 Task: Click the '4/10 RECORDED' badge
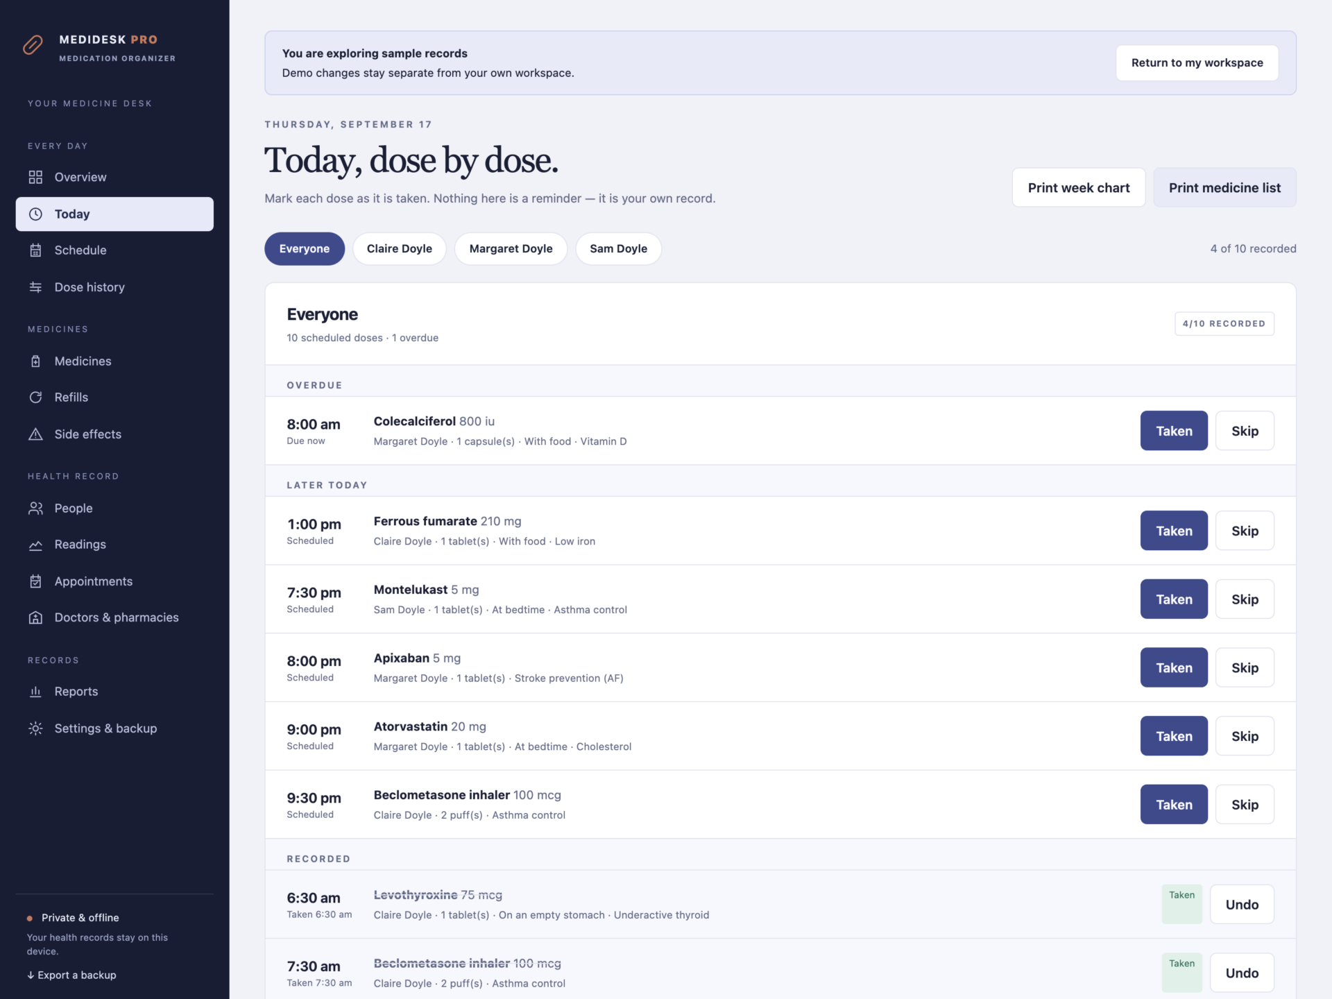(x=1224, y=324)
